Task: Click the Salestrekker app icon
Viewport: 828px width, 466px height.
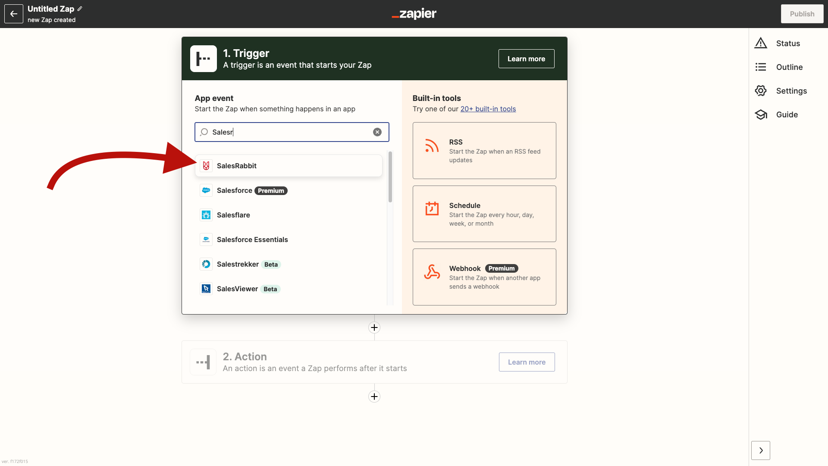Action: point(206,264)
